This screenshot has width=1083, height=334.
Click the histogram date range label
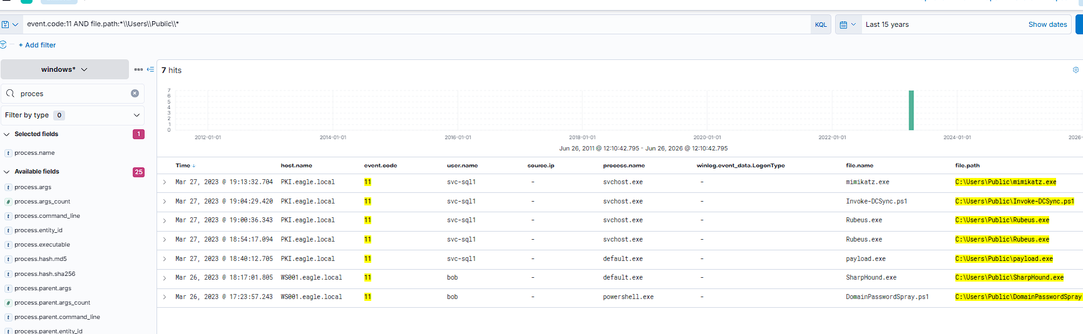643,149
